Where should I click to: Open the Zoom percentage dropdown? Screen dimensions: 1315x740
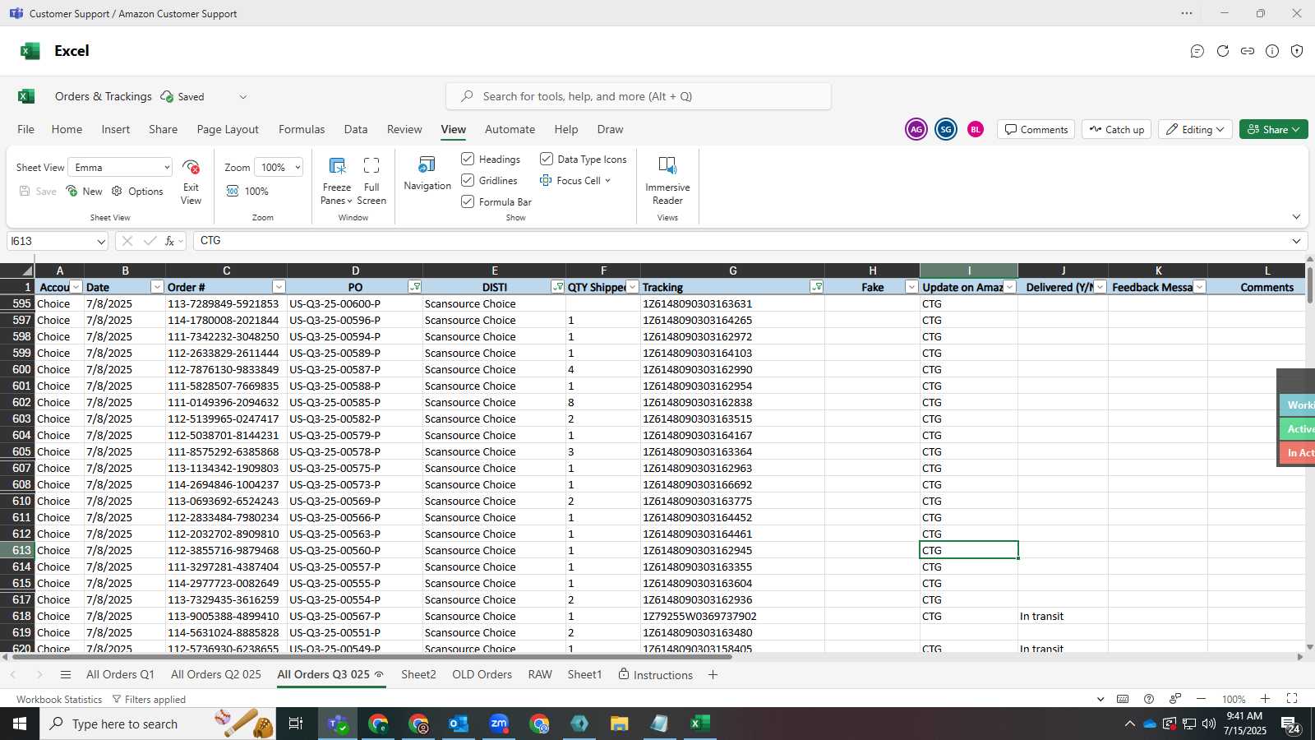pos(279,167)
